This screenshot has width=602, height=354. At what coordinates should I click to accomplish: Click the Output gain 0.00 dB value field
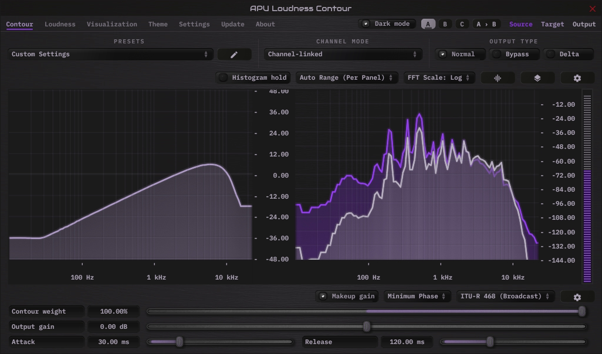pyautogui.click(x=114, y=327)
